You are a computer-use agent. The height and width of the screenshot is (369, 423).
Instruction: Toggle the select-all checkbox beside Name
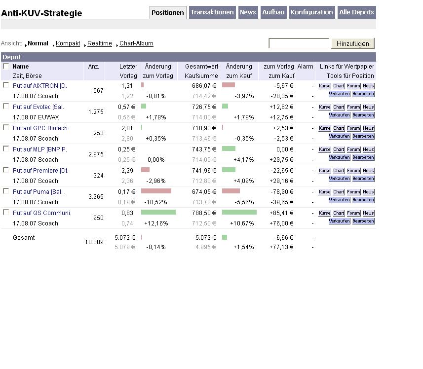tap(5, 66)
